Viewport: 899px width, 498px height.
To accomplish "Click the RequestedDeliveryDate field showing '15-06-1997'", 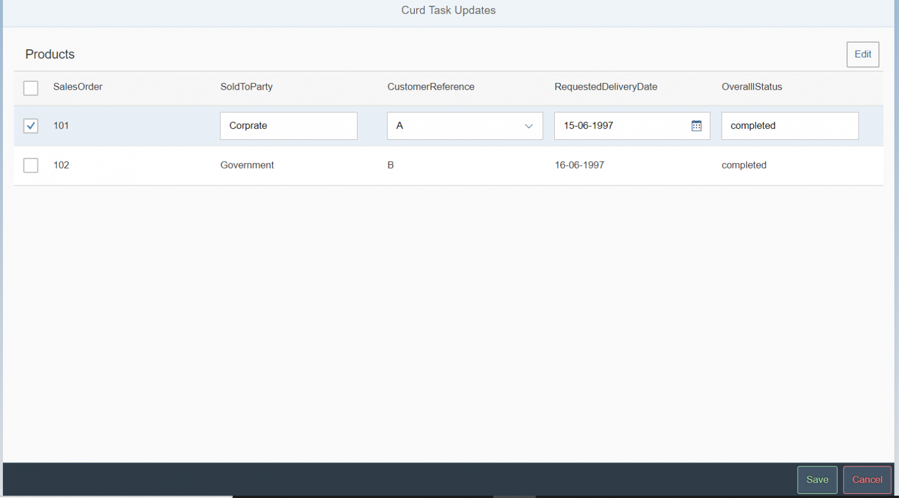I will [x=620, y=125].
